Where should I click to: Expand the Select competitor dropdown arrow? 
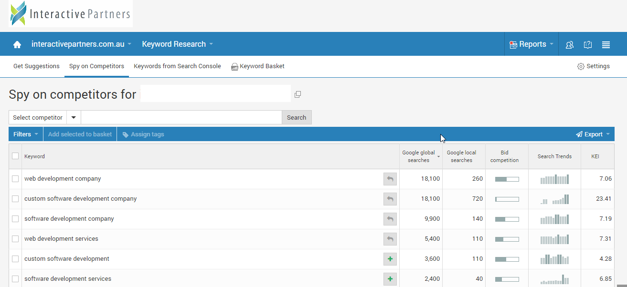[x=74, y=118]
